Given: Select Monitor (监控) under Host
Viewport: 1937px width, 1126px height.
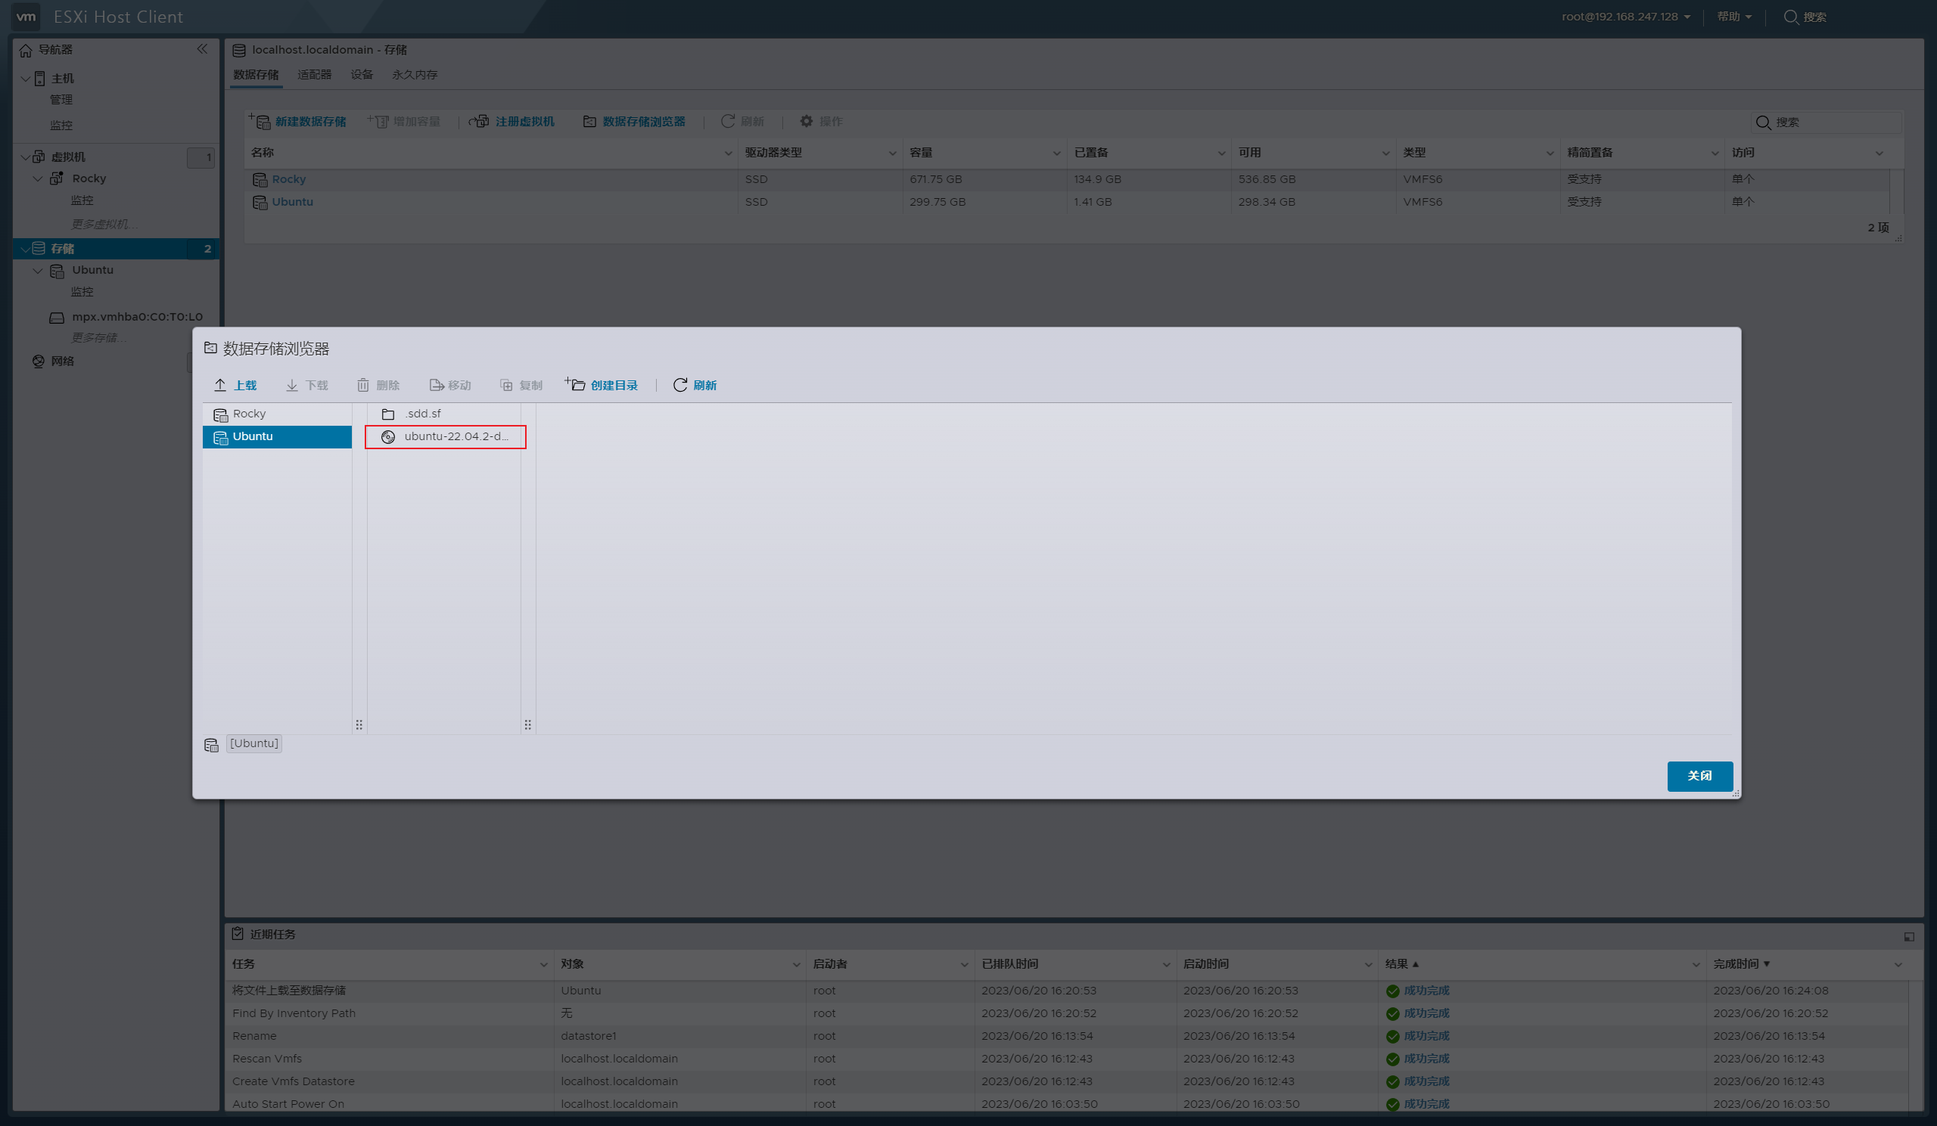Looking at the screenshot, I should pyautogui.click(x=61, y=126).
